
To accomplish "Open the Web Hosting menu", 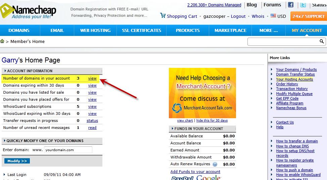I will point(95,31).
